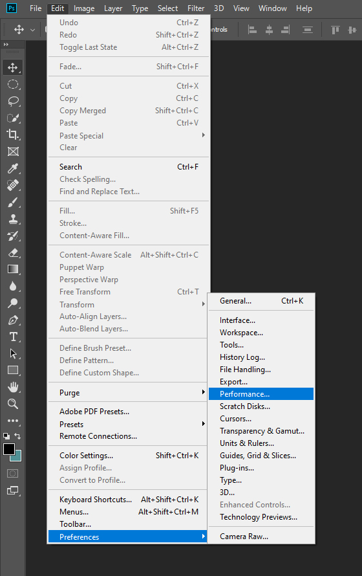362x576 pixels.
Task: Align right edges in options bar
Action: [285, 30]
